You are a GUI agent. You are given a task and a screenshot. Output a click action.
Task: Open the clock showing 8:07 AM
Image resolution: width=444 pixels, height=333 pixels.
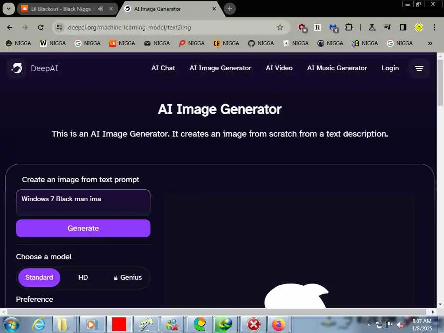[422, 325]
